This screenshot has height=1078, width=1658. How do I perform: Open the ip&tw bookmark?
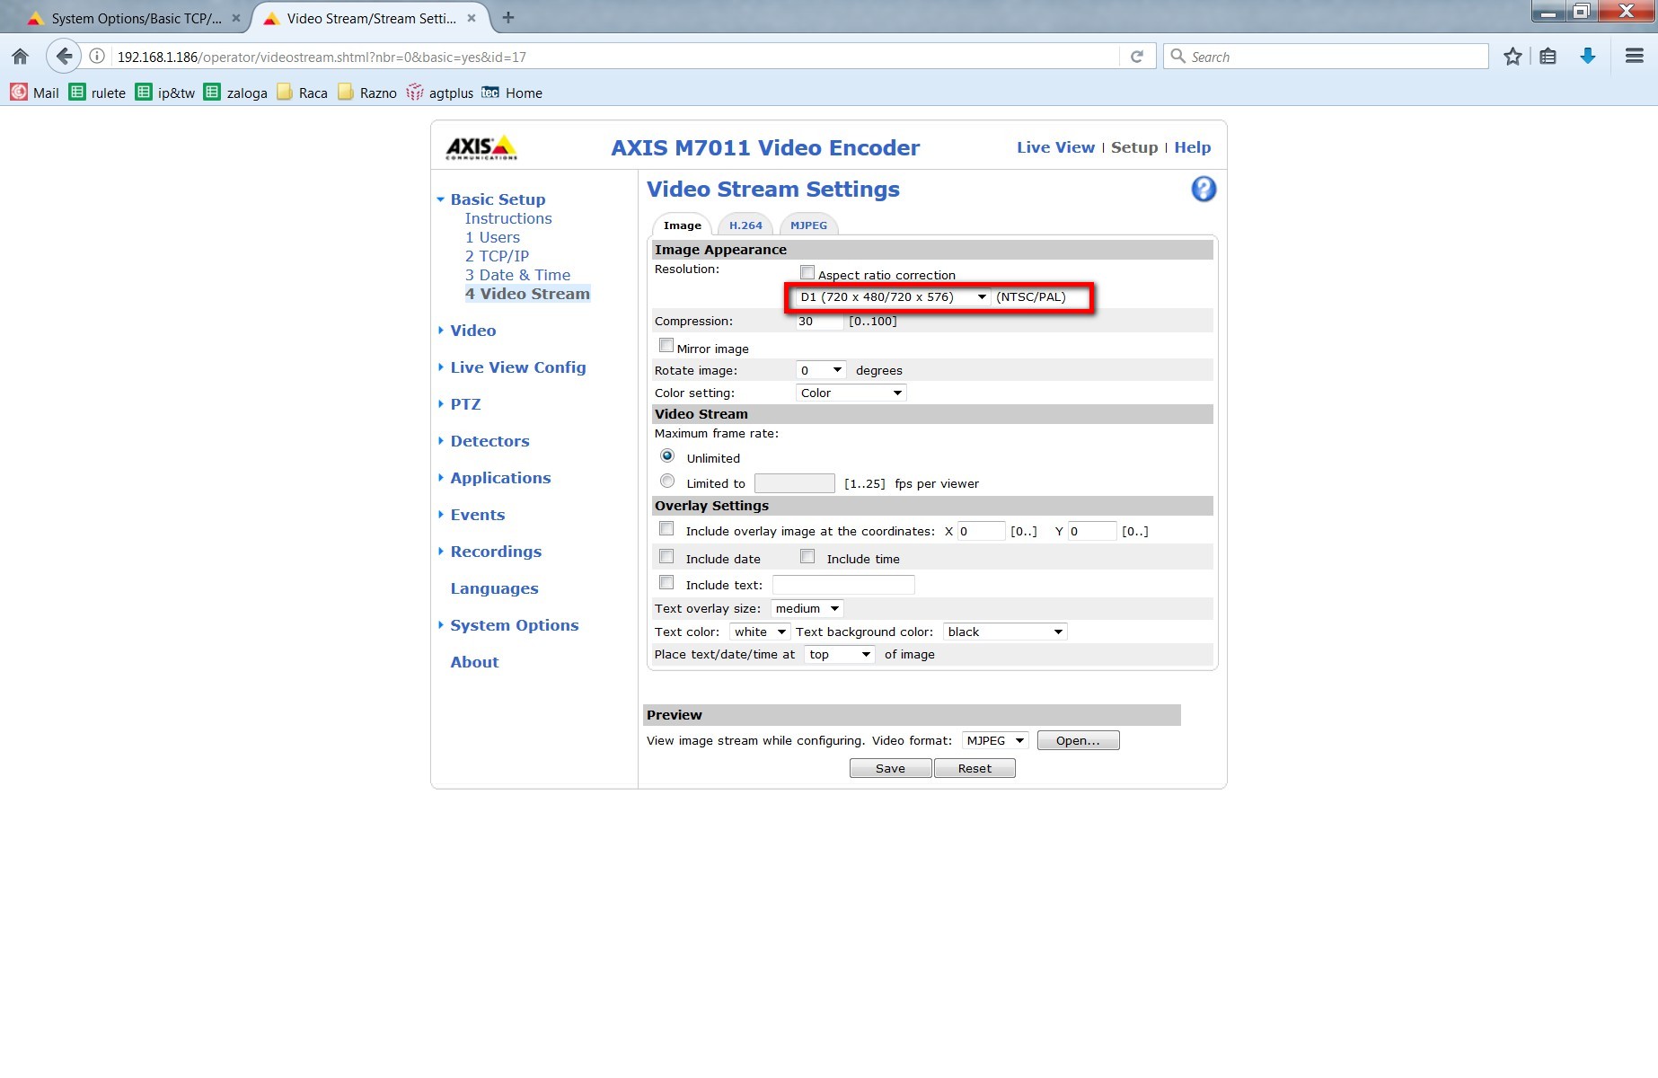coord(165,93)
